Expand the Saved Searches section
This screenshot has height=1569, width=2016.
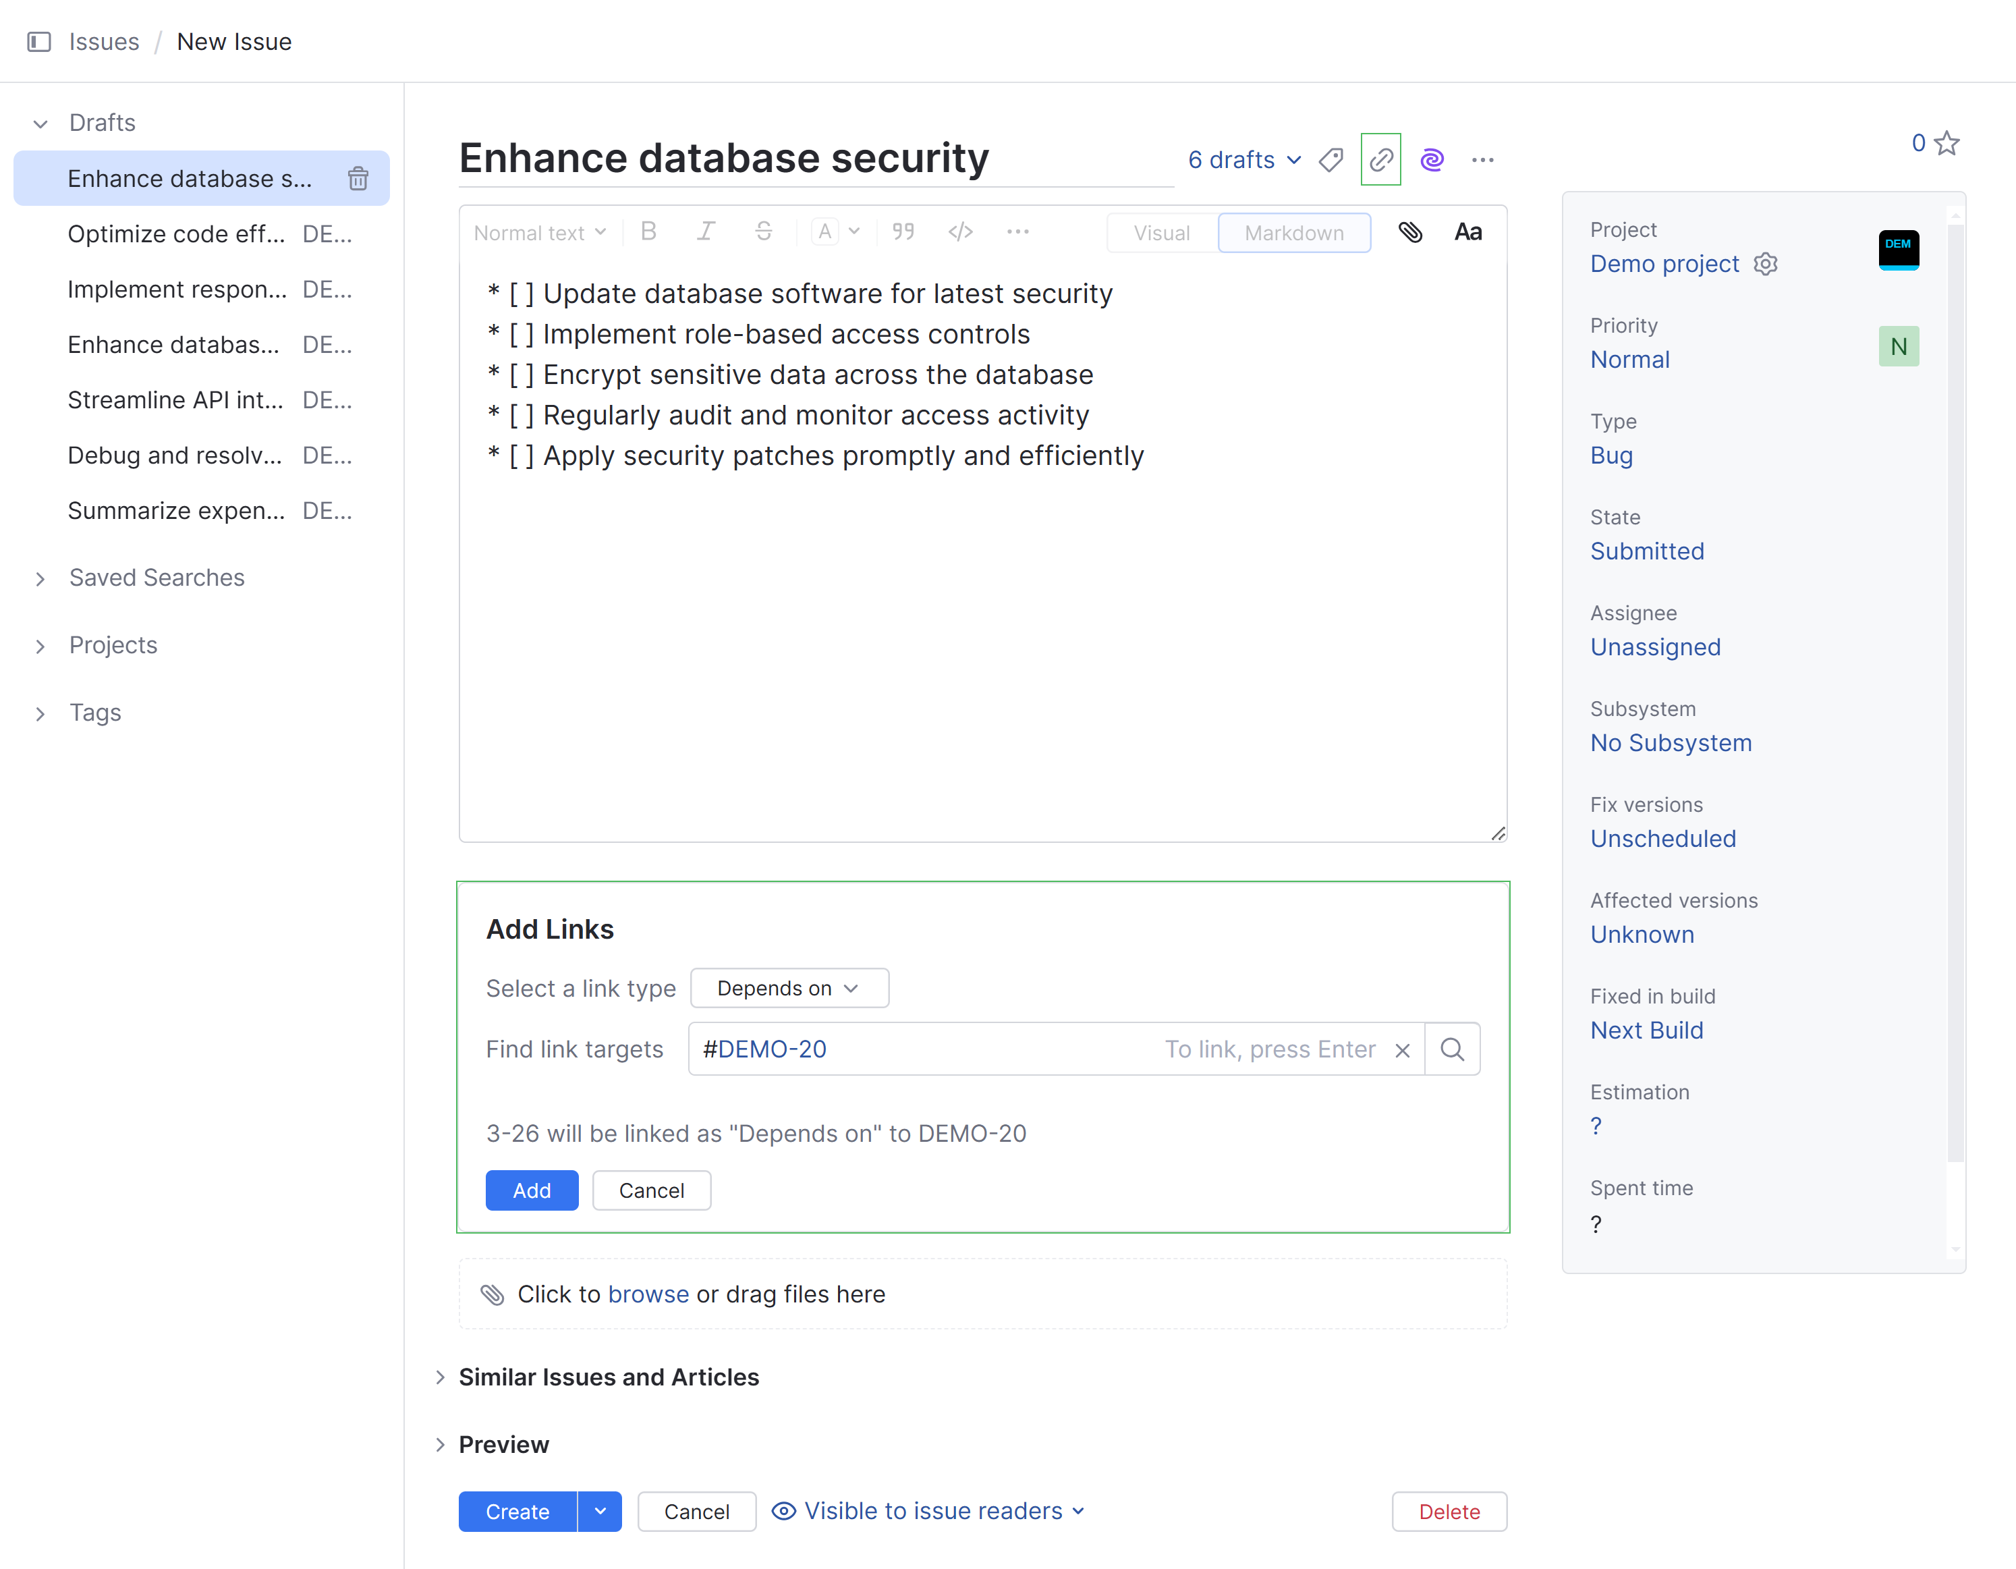click(156, 577)
